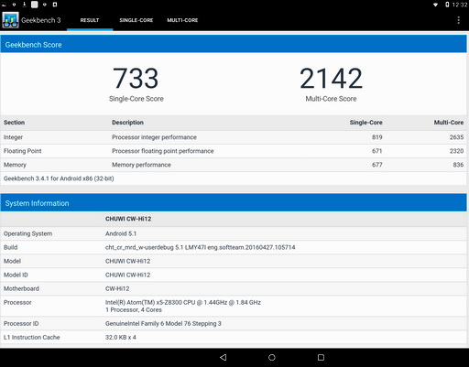The image size is (469, 367).
Task: Select the L1 Instruction Cache label
Action: [x=31, y=338]
